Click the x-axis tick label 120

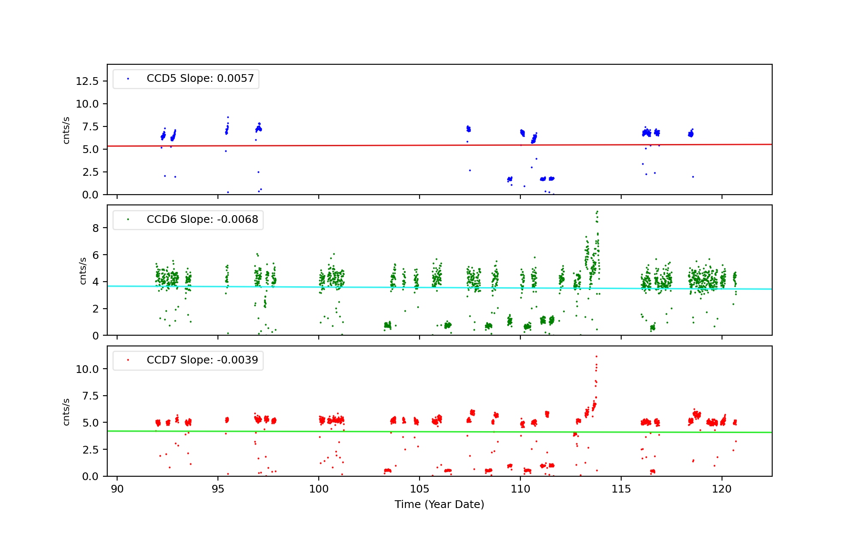[x=722, y=489]
